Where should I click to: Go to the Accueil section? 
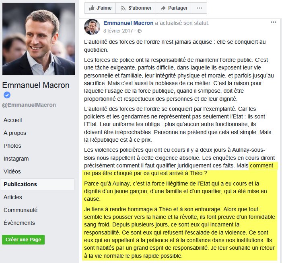click(13, 120)
